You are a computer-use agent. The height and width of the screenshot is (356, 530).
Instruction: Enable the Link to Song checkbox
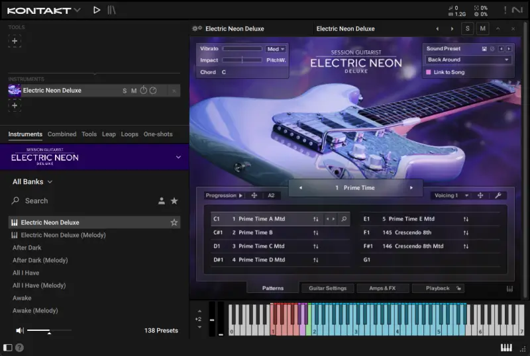(x=429, y=72)
